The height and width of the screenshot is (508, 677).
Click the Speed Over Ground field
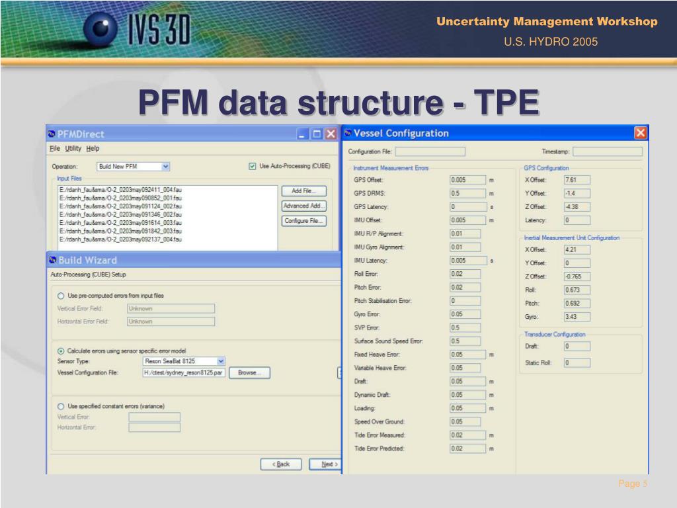(465, 421)
